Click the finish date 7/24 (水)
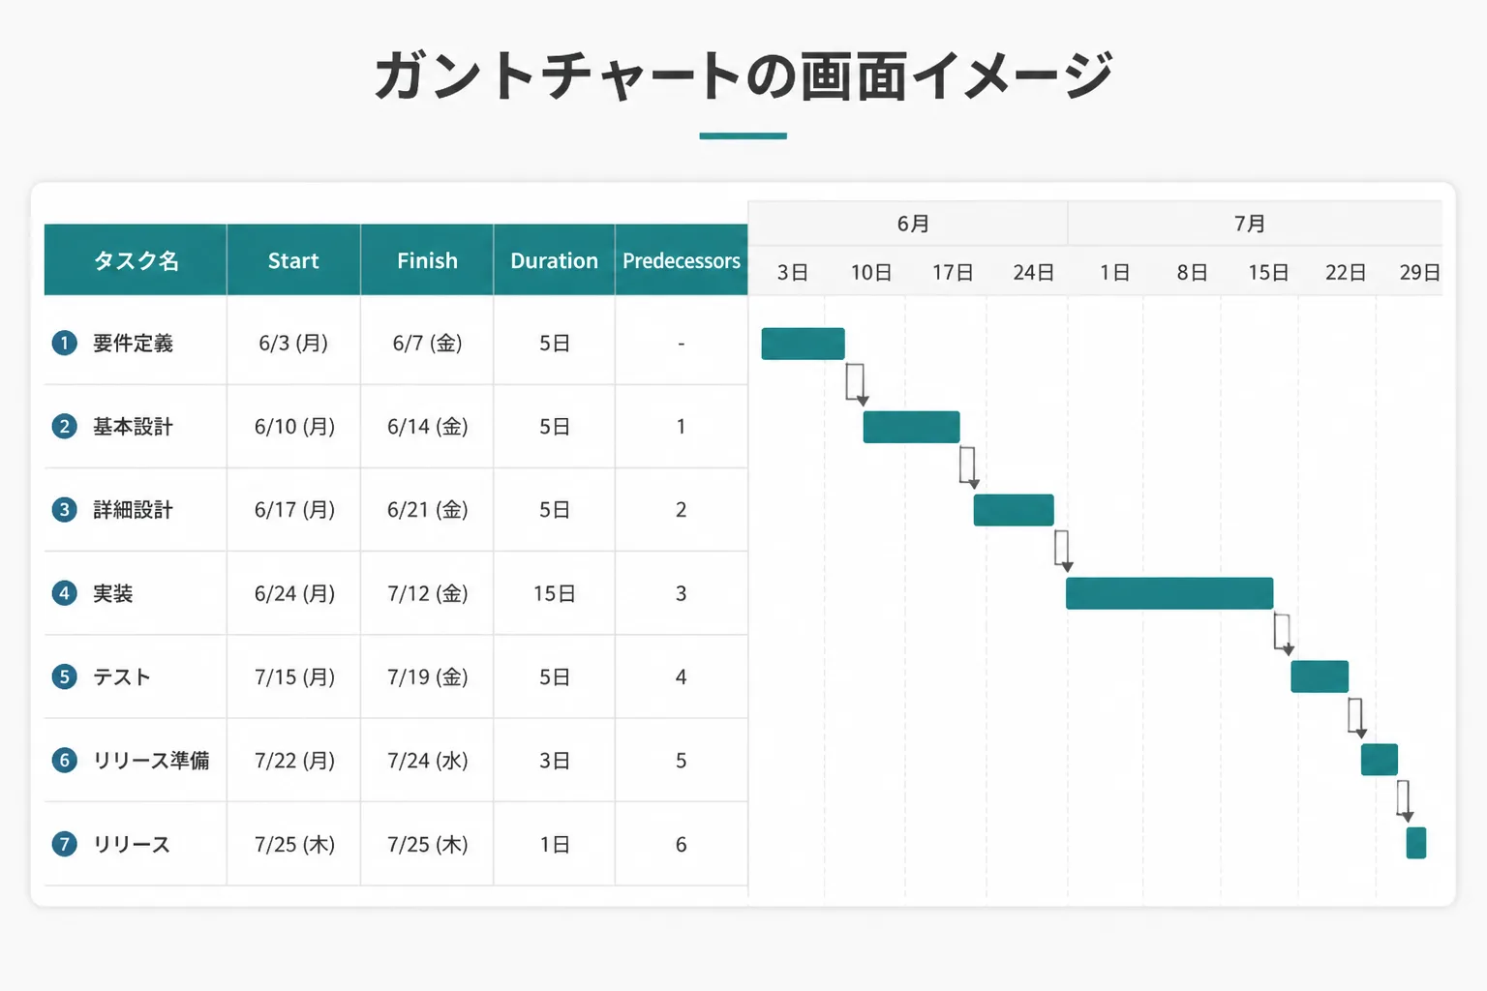 click(x=427, y=761)
